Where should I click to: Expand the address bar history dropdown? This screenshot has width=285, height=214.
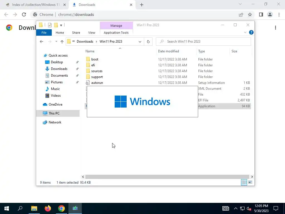(x=140, y=42)
